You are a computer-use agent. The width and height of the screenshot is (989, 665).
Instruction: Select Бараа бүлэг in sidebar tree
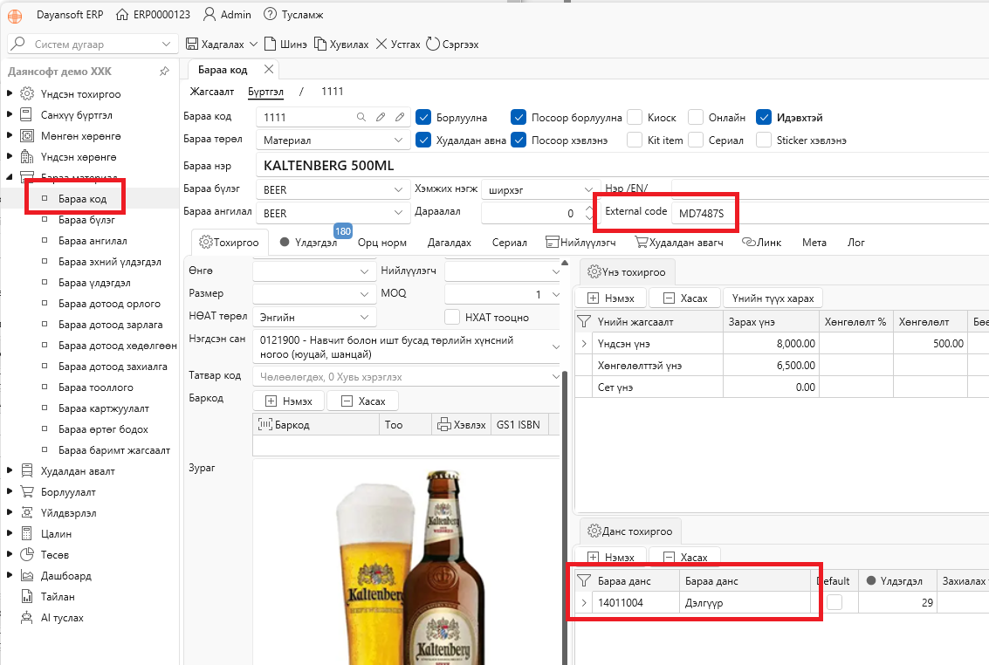(x=86, y=219)
